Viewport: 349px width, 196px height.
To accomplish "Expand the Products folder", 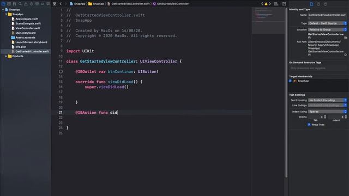I will [6, 56].
